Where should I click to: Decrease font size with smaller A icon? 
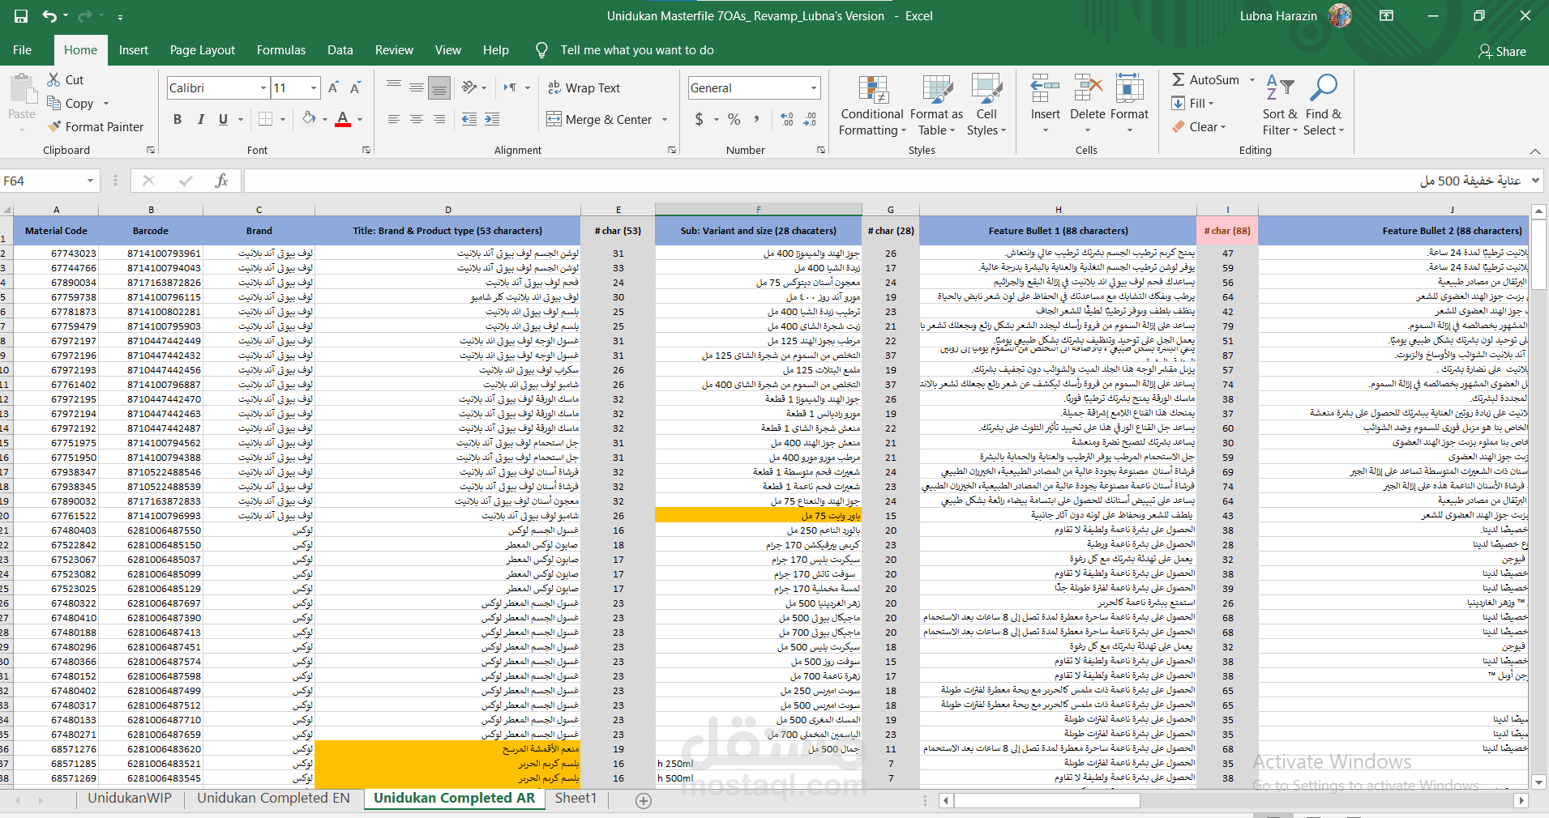click(355, 87)
